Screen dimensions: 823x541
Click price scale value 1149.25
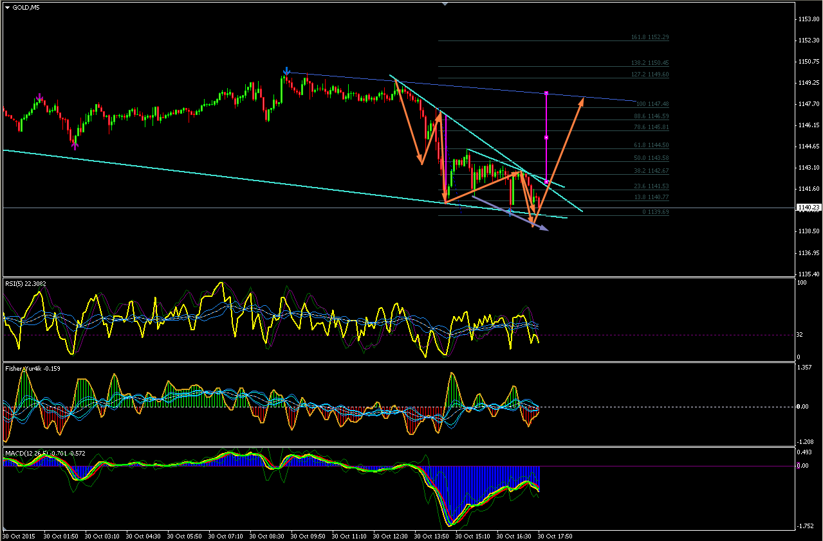(x=808, y=83)
